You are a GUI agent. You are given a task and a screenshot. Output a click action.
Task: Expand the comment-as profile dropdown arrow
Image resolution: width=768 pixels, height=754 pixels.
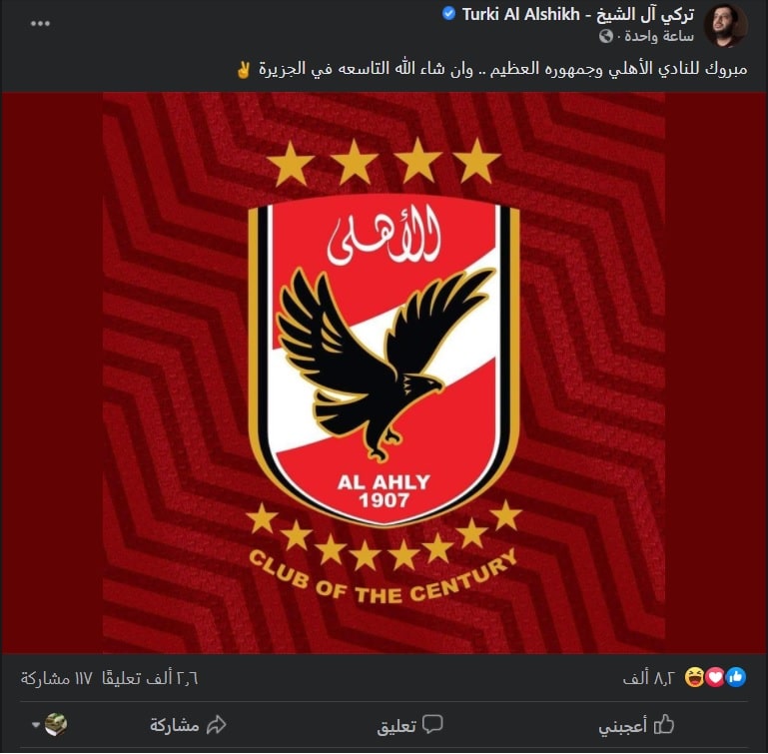click(36, 725)
